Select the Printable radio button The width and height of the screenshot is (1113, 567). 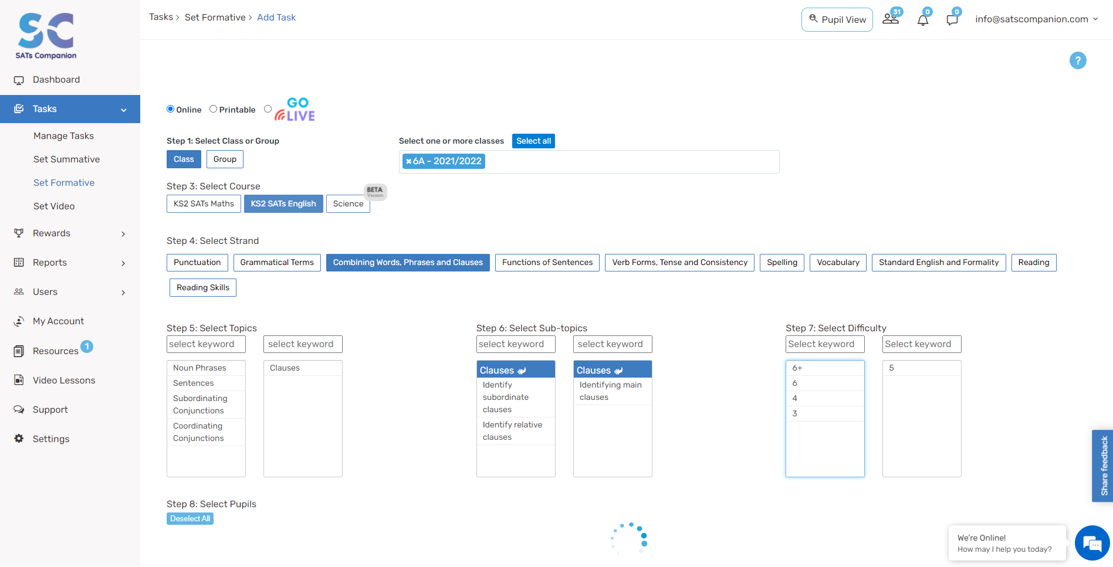click(214, 109)
